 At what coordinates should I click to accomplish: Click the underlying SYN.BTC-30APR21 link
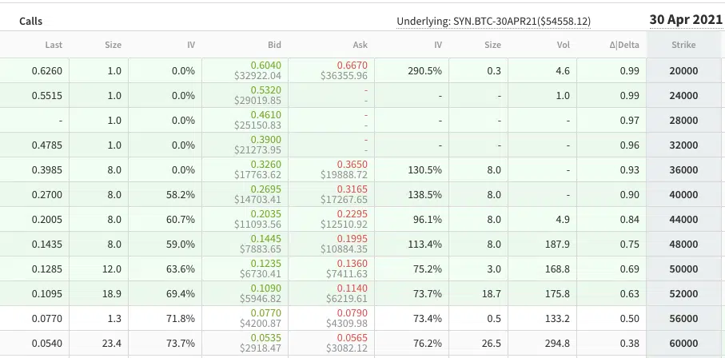[x=493, y=21]
